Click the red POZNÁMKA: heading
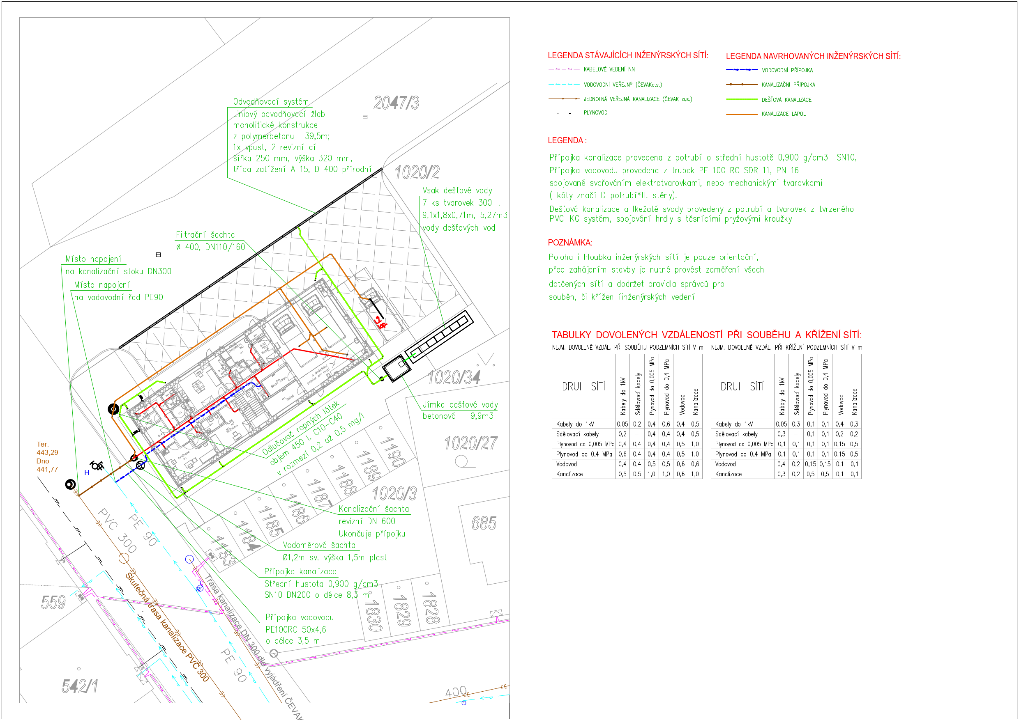Viewport: 1019px width, 720px height. tap(569, 243)
